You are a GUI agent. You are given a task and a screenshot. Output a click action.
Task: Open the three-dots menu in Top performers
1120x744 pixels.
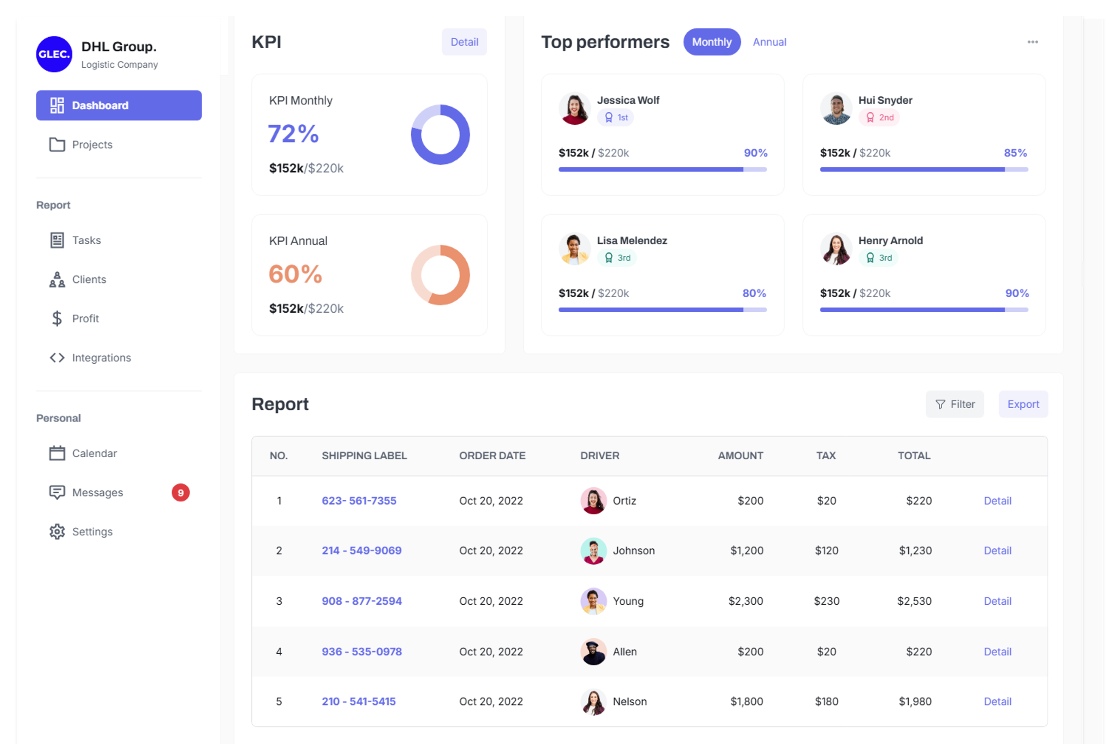tap(1032, 42)
